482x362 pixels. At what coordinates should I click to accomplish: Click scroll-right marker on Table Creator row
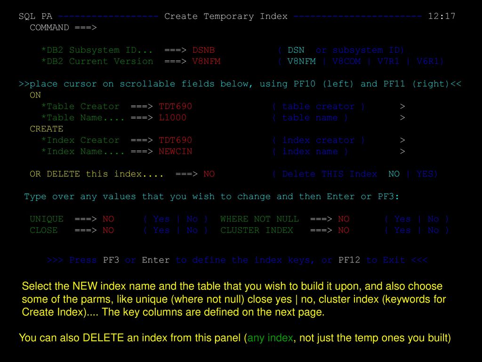(x=402, y=107)
